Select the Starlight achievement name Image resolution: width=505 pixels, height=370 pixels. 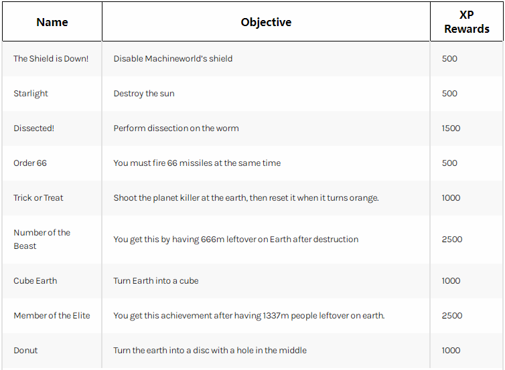[x=31, y=94]
